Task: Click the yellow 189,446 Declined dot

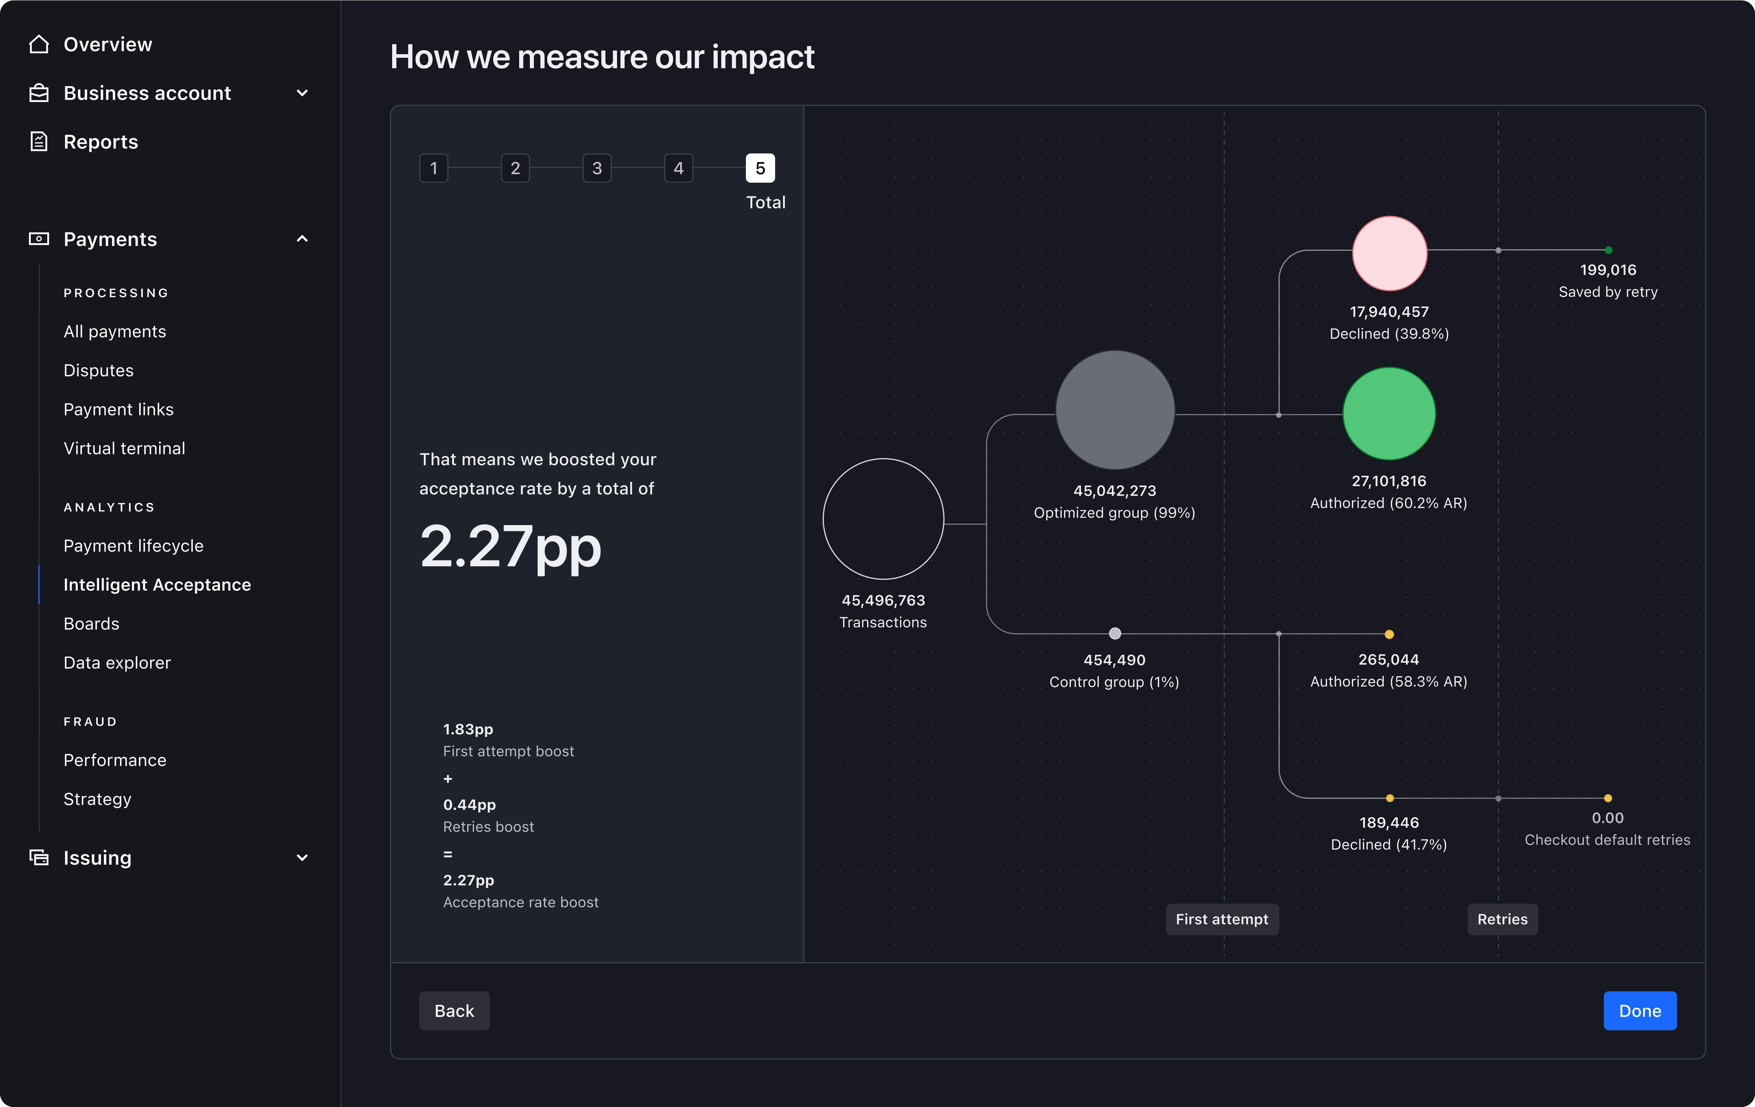Action: (x=1390, y=798)
